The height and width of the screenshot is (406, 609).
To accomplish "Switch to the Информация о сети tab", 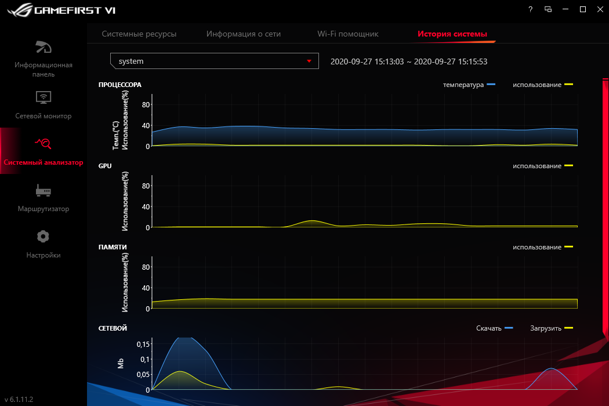I will (x=244, y=34).
